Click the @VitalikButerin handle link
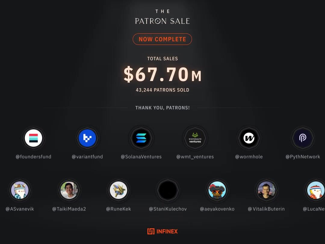 [x=266, y=209]
